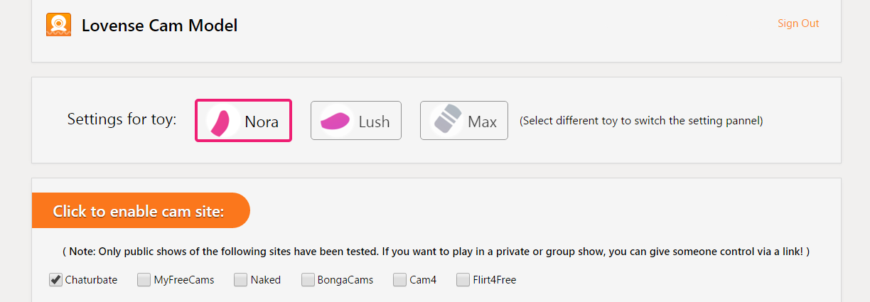870x302 pixels.
Task: Click the orange Lovense webcam logo icon
Action: [58, 25]
